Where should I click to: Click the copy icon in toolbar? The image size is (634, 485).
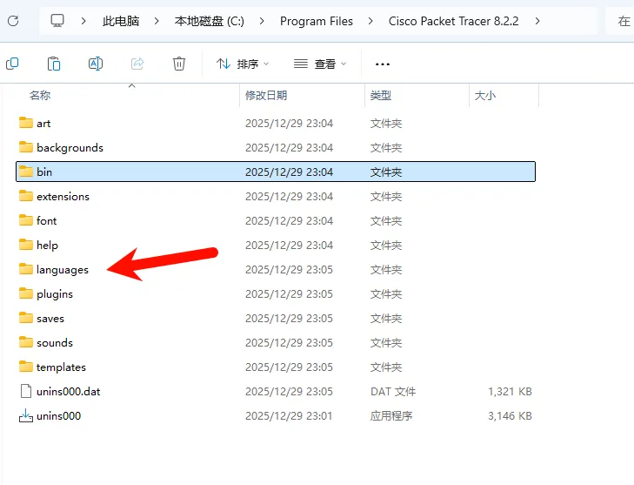pyautogui.click(x=12, y=64)
